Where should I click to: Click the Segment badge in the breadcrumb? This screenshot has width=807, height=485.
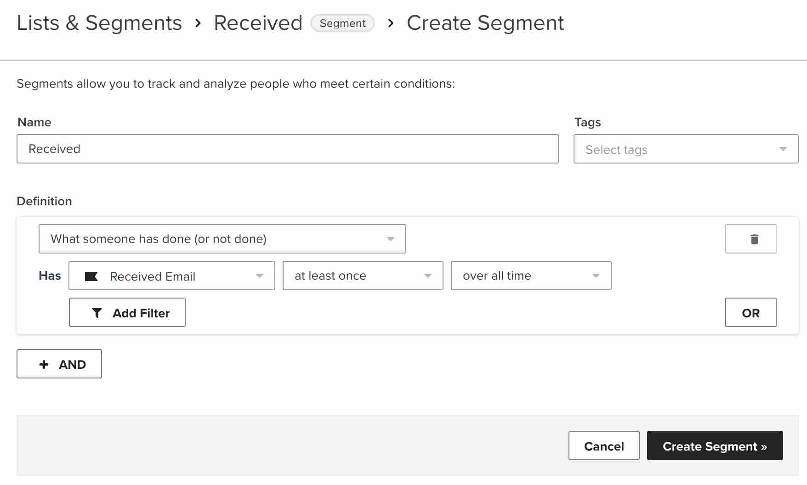click(x=342, y=23)
